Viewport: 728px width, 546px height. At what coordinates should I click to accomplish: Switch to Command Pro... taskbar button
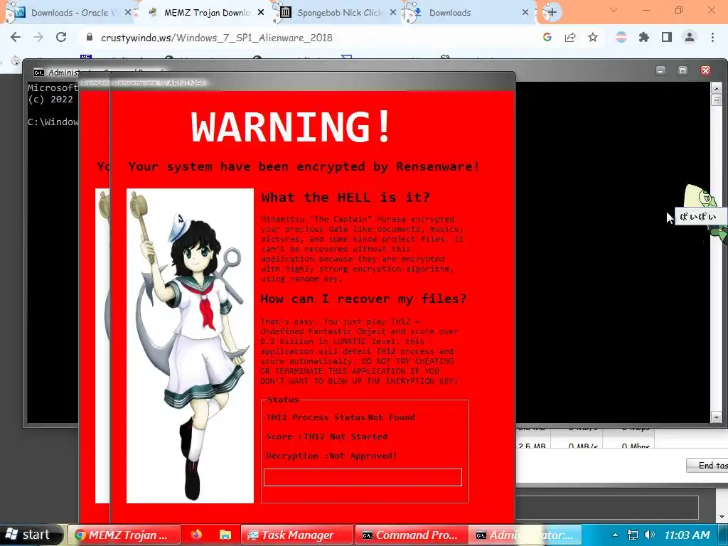click(412, 535)
